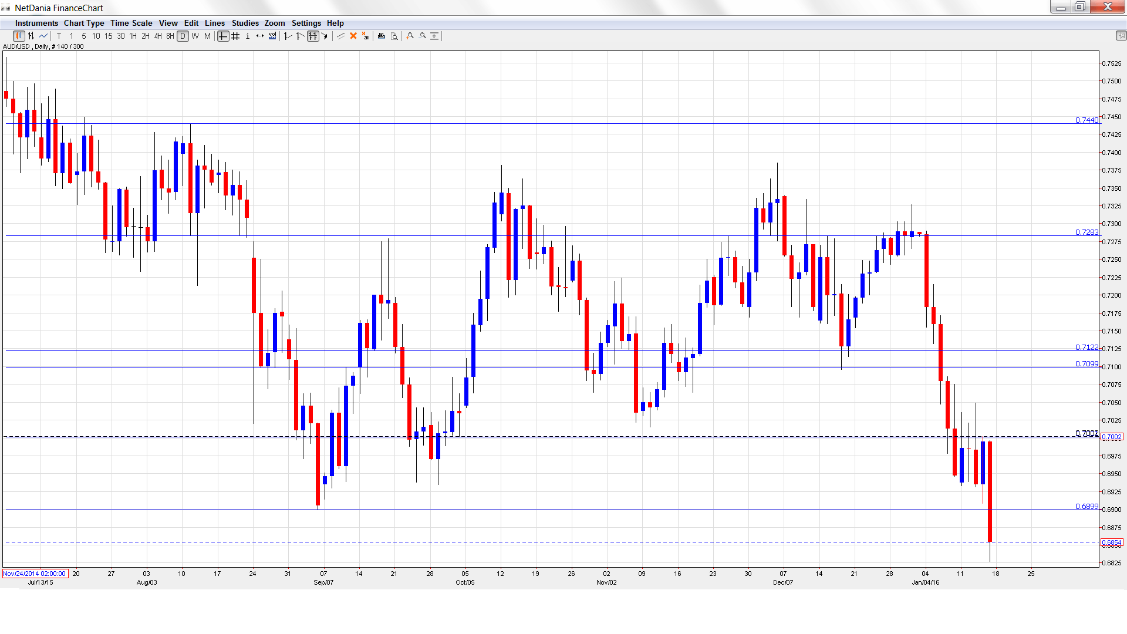
Task: Select the trend line drawing tool
Action: tap(341, 36)
